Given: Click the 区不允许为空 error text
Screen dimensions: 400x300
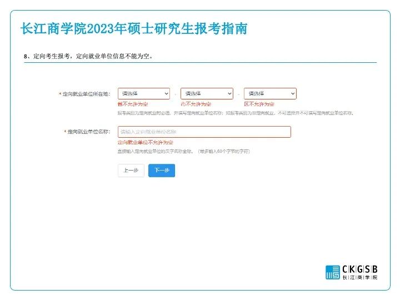Looking at the screenshot, I should click(x=259, y=104).
